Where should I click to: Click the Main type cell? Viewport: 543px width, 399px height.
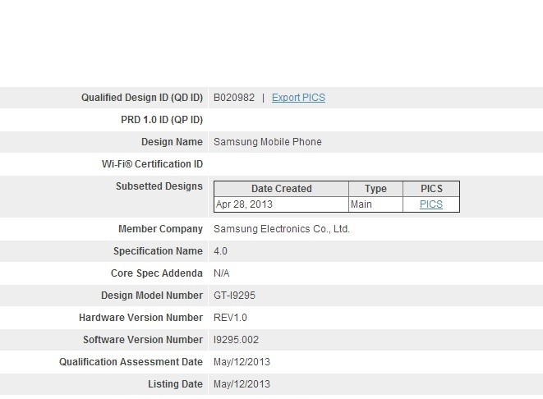pyautogui.click(x=375, y=204)
